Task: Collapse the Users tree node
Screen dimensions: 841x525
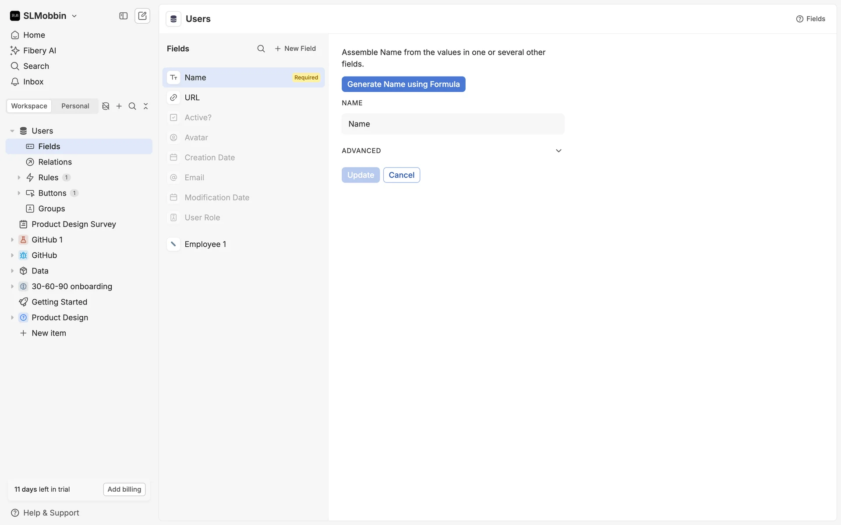Action: (x=12, y=131)
